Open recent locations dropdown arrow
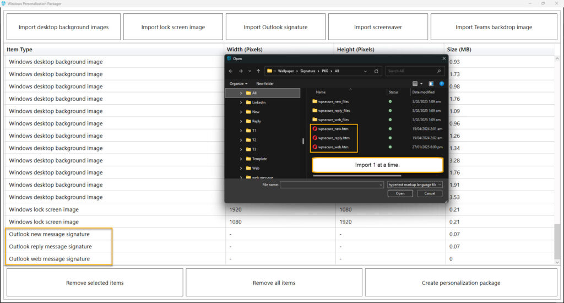564x303 pixels. (x=250, y=71)
